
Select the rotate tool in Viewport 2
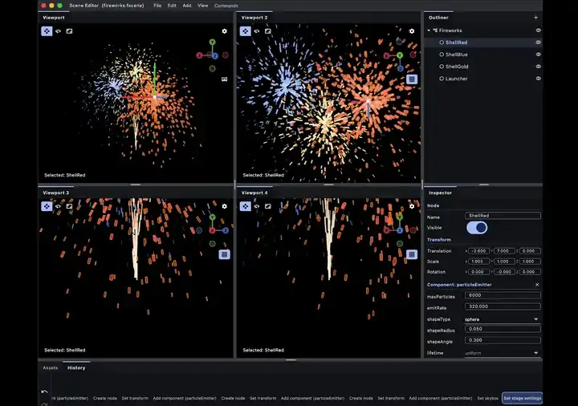257,31
